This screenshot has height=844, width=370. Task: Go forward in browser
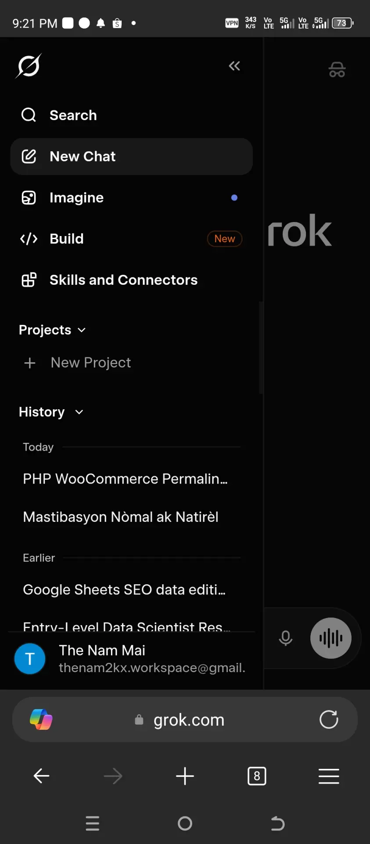[x=113, y=776]
